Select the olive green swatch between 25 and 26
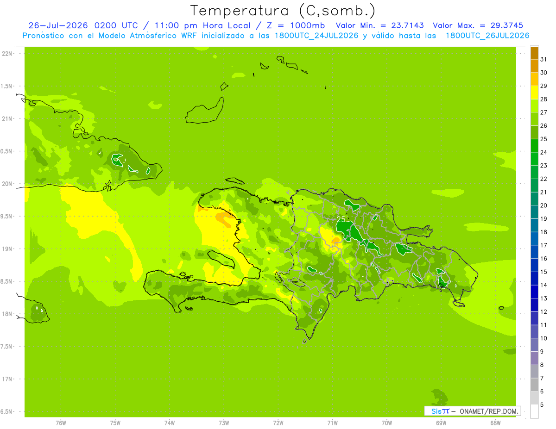This screenshot has height=429, width=556. coord(534,132)
